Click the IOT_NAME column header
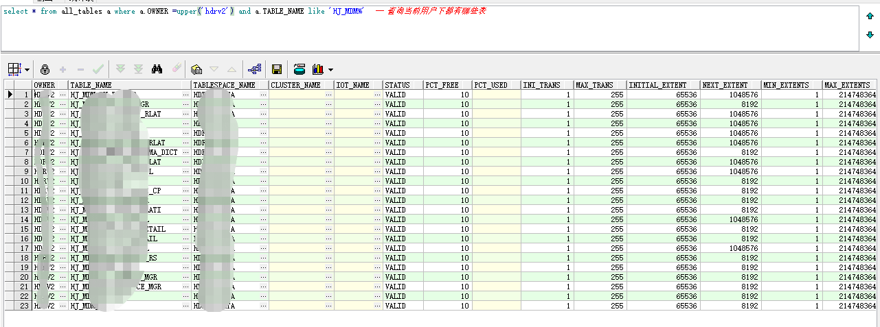Image resolution: width=880 pixels, height=327 pixels. point(359,85)
